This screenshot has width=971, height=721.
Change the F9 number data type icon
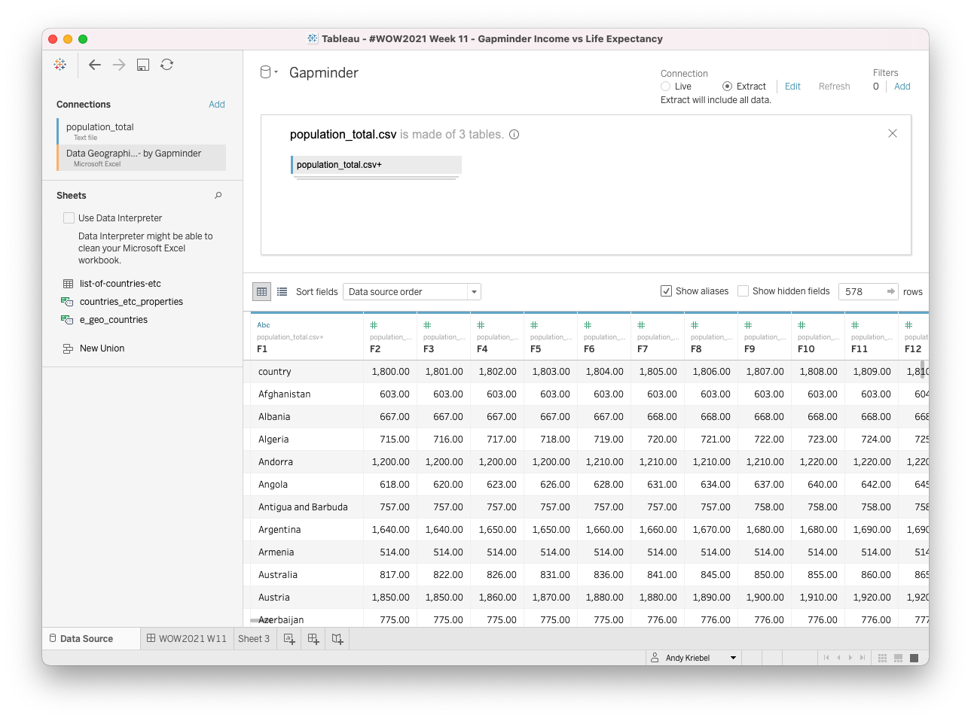click(748, 325)
